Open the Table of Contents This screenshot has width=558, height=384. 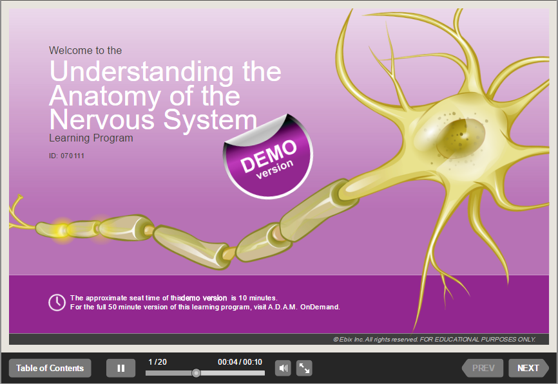50,369
